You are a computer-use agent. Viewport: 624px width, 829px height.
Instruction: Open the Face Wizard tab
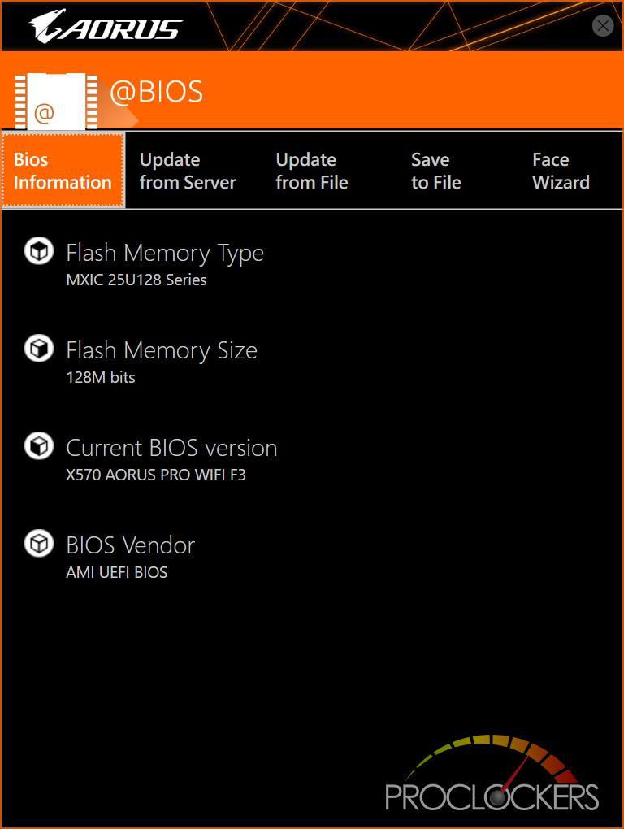click(561, 171)
